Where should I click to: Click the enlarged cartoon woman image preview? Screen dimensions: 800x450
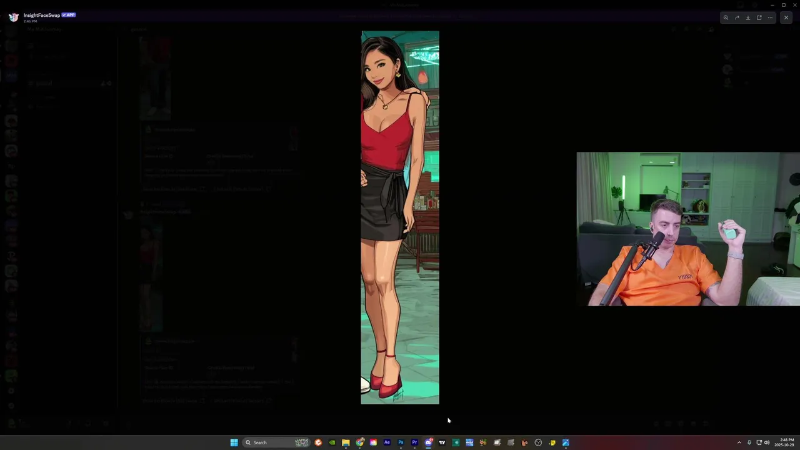(400, 217)
